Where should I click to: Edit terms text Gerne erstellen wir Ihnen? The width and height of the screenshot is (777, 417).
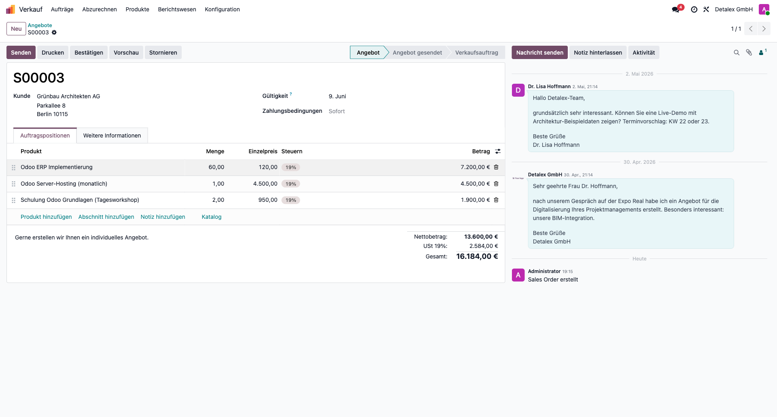(82, 237)
